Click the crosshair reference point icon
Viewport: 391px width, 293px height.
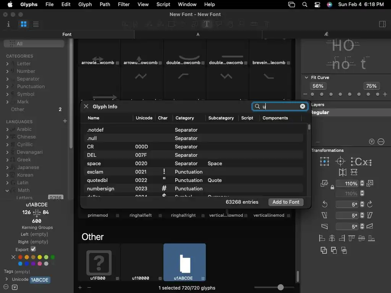[340, 161]
